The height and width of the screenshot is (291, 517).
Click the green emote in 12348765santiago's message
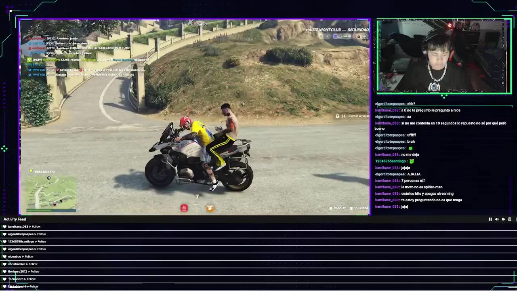click(412, 161)
